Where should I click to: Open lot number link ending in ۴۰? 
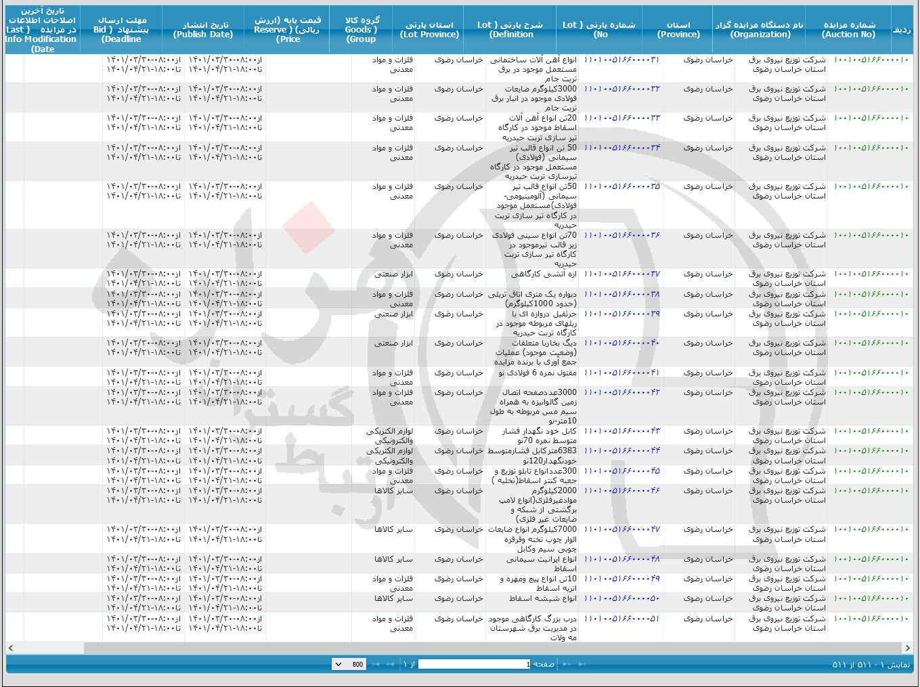coord(621,343)
